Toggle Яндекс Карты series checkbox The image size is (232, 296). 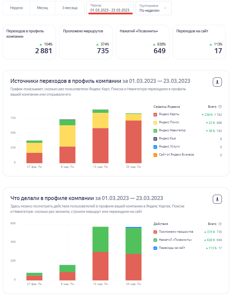pyautogui.click(x=155, y=114)
